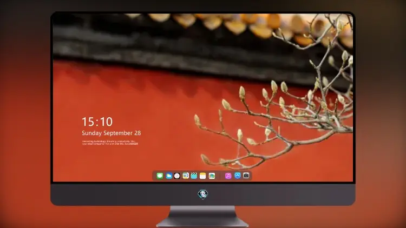Viewport: 406px width, 228px height.
Task: Click the Sunday September 28 date
Action: [x=112, y=133]
